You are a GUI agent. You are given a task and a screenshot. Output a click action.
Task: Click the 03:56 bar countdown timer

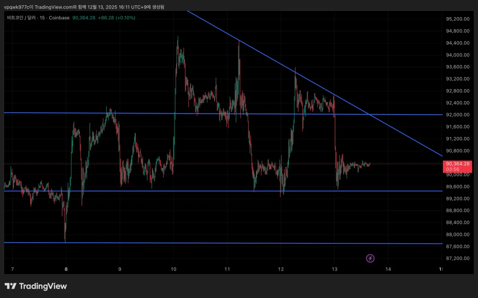[x=452, y=169]
